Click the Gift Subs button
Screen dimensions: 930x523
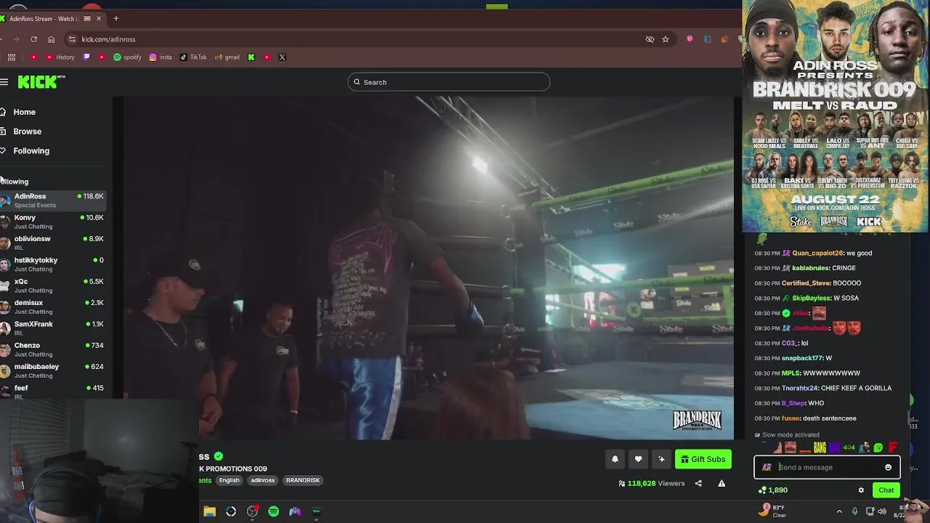(x=703, y=459)
